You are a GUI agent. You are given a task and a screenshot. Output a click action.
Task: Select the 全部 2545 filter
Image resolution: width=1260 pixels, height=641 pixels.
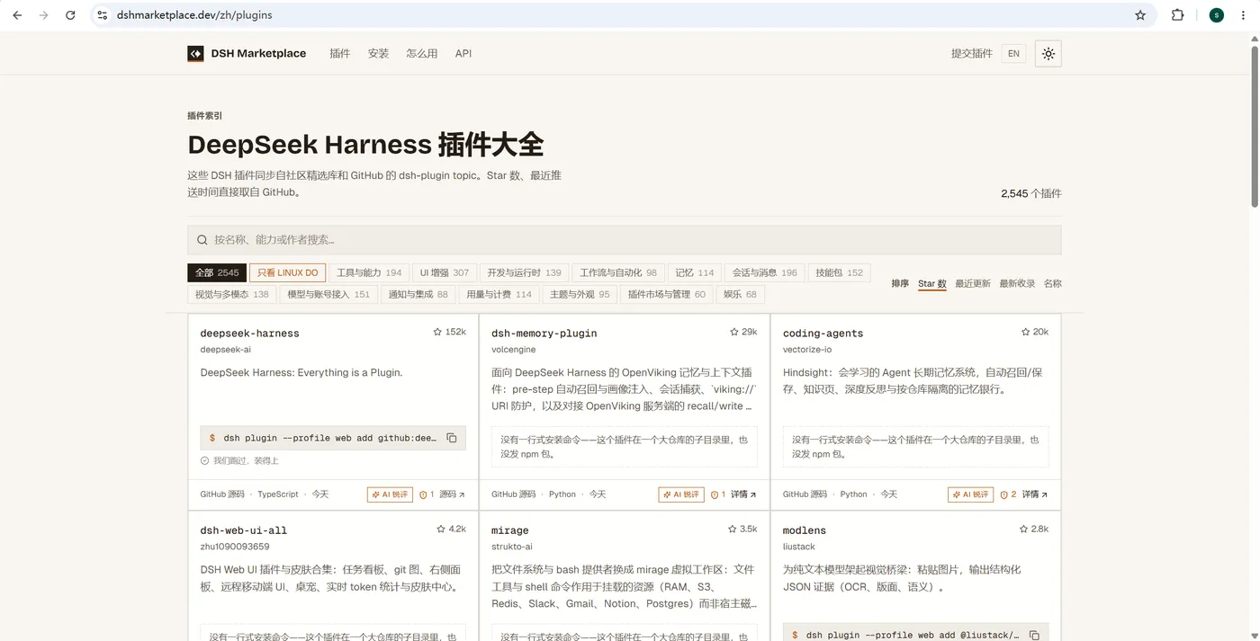pos(217,272)
